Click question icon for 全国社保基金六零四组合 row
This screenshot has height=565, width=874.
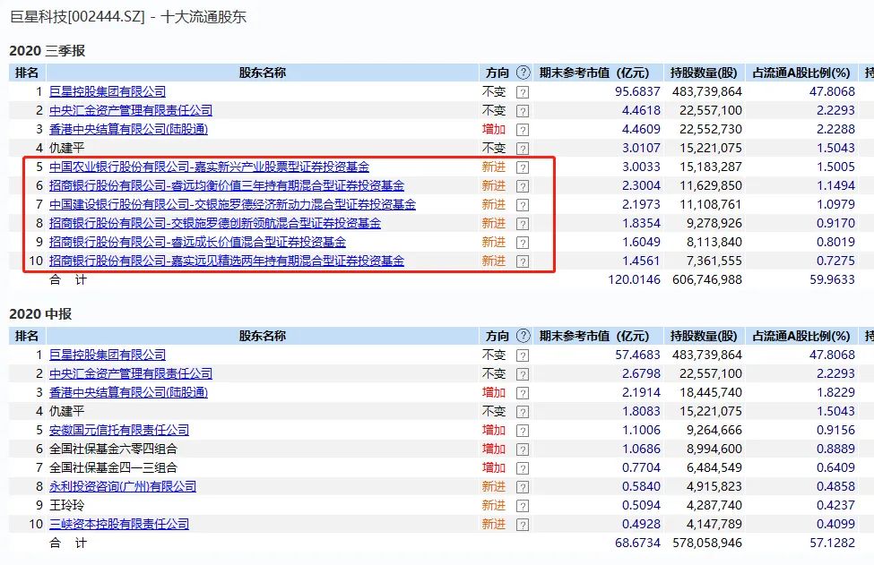(x=523, y=449)
